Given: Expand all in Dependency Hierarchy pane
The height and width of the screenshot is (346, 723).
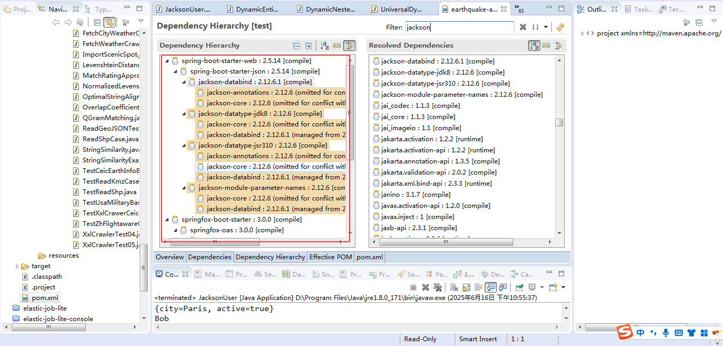Looking at the screenshot, I should click(309, 45).
